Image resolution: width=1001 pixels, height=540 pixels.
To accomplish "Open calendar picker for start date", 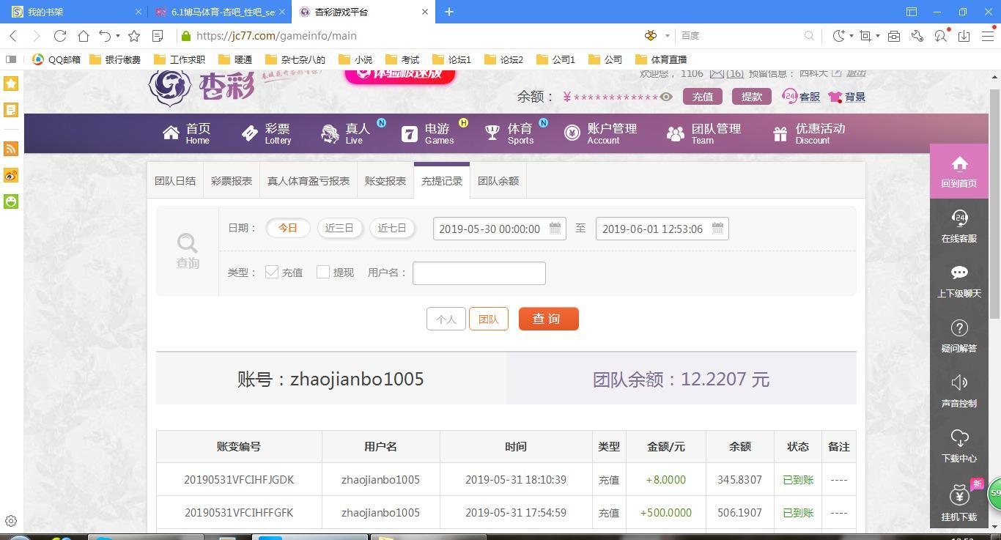I will tap(555, 229).
